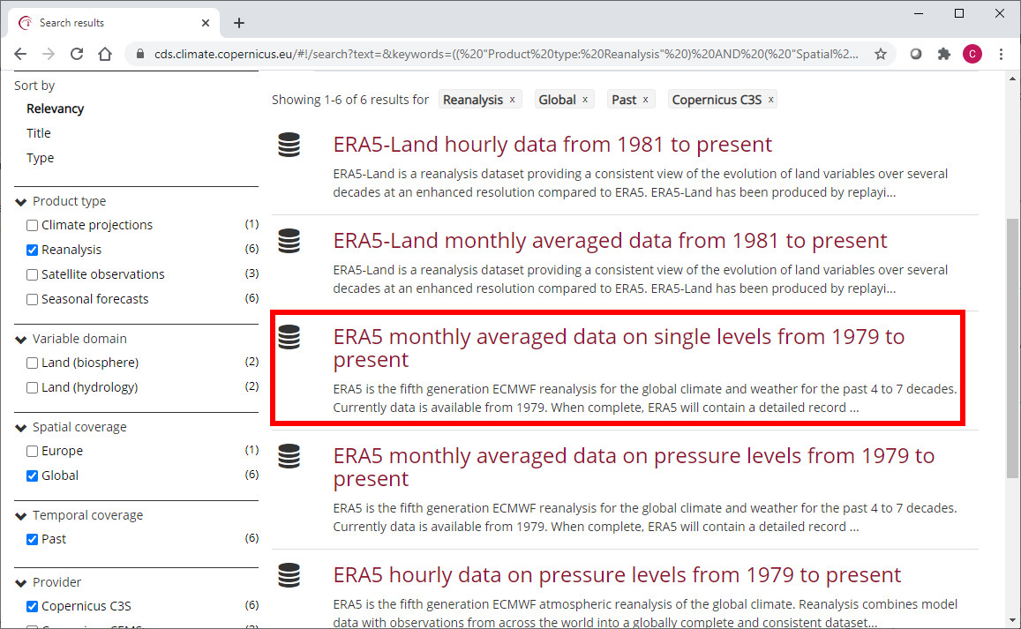Reload the page with the refresh icon

pos(77,54)
